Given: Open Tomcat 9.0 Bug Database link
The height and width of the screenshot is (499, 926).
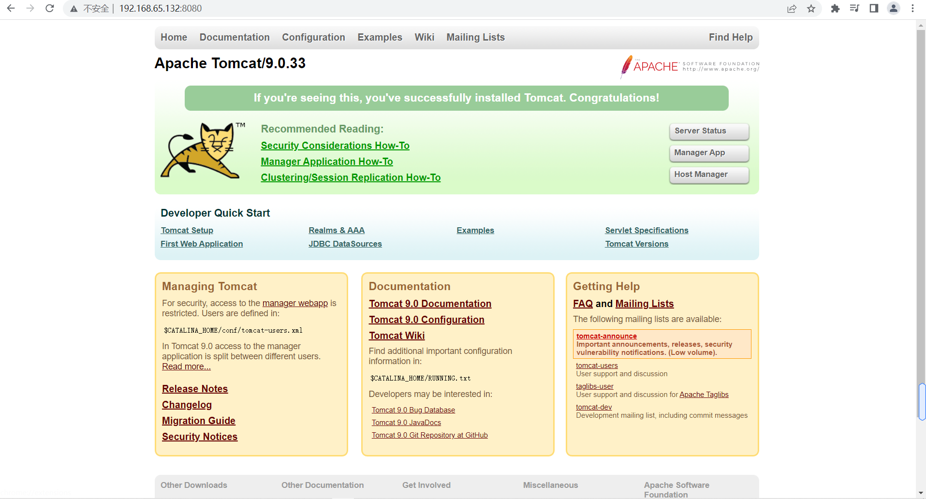Looking at the screenshot, I should 413,410.
